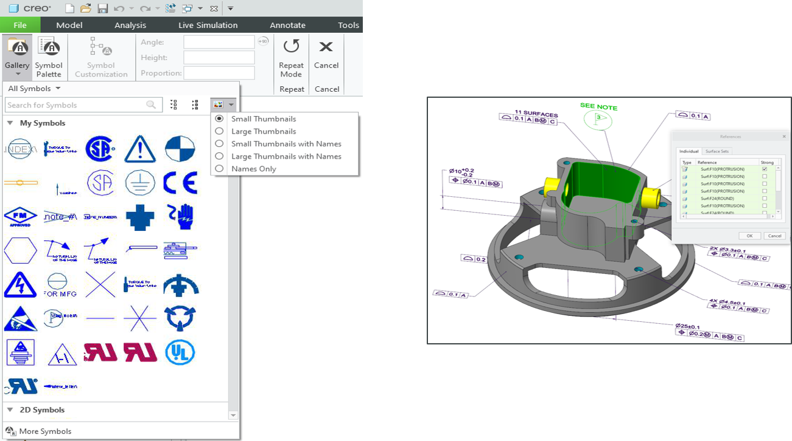Pick the empty hexagon symbol
The image size is (792, 441).
coord(21,250)
